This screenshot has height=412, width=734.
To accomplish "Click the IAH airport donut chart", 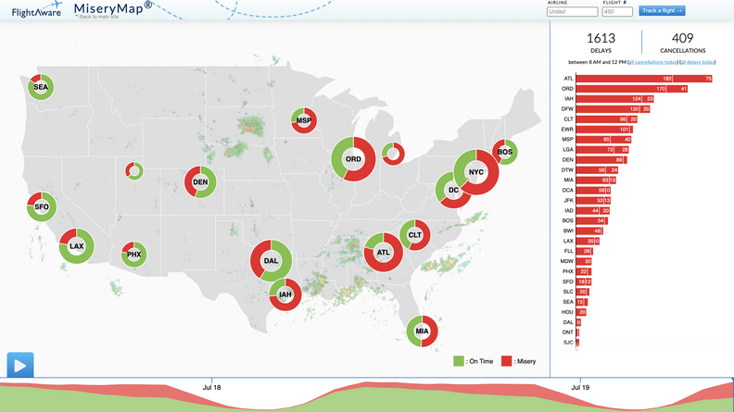I will tap(285, 294).
